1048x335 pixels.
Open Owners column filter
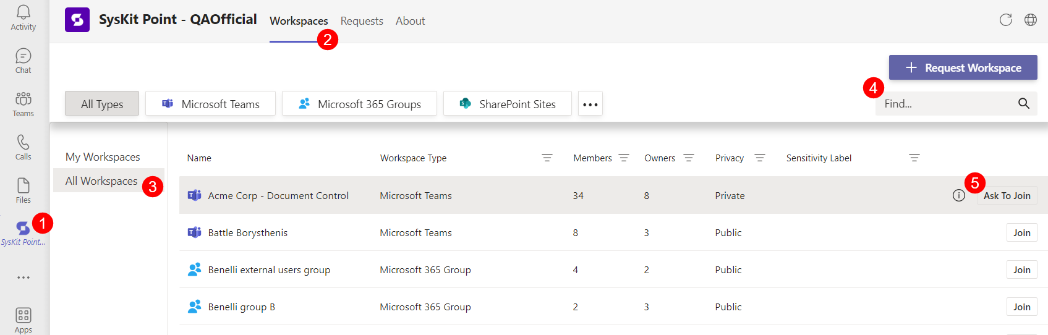pos(689,158)
